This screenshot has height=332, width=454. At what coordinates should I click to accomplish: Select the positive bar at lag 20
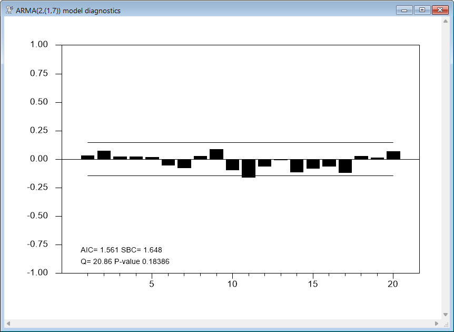tap(393, 155)
